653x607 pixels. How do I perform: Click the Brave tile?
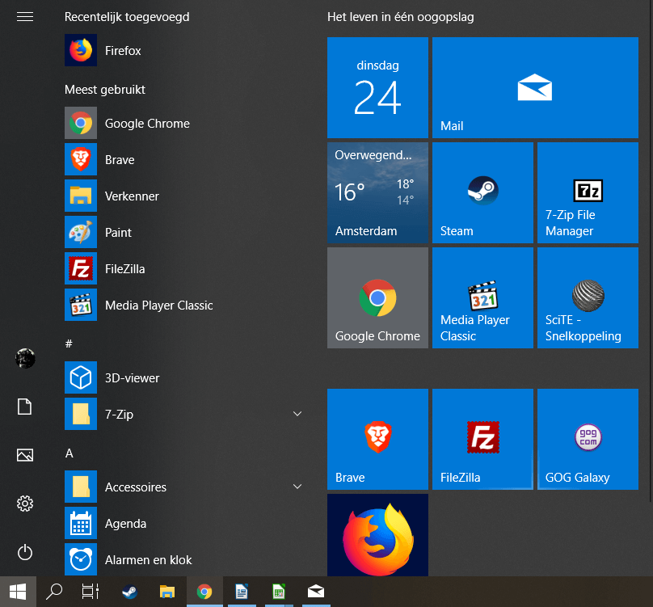377,439
